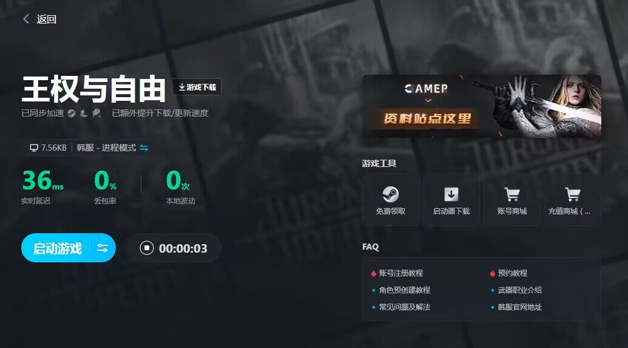Open the Steam 免费领取 tool icon
The image size is (628, 348).
[x=390, y=194]
